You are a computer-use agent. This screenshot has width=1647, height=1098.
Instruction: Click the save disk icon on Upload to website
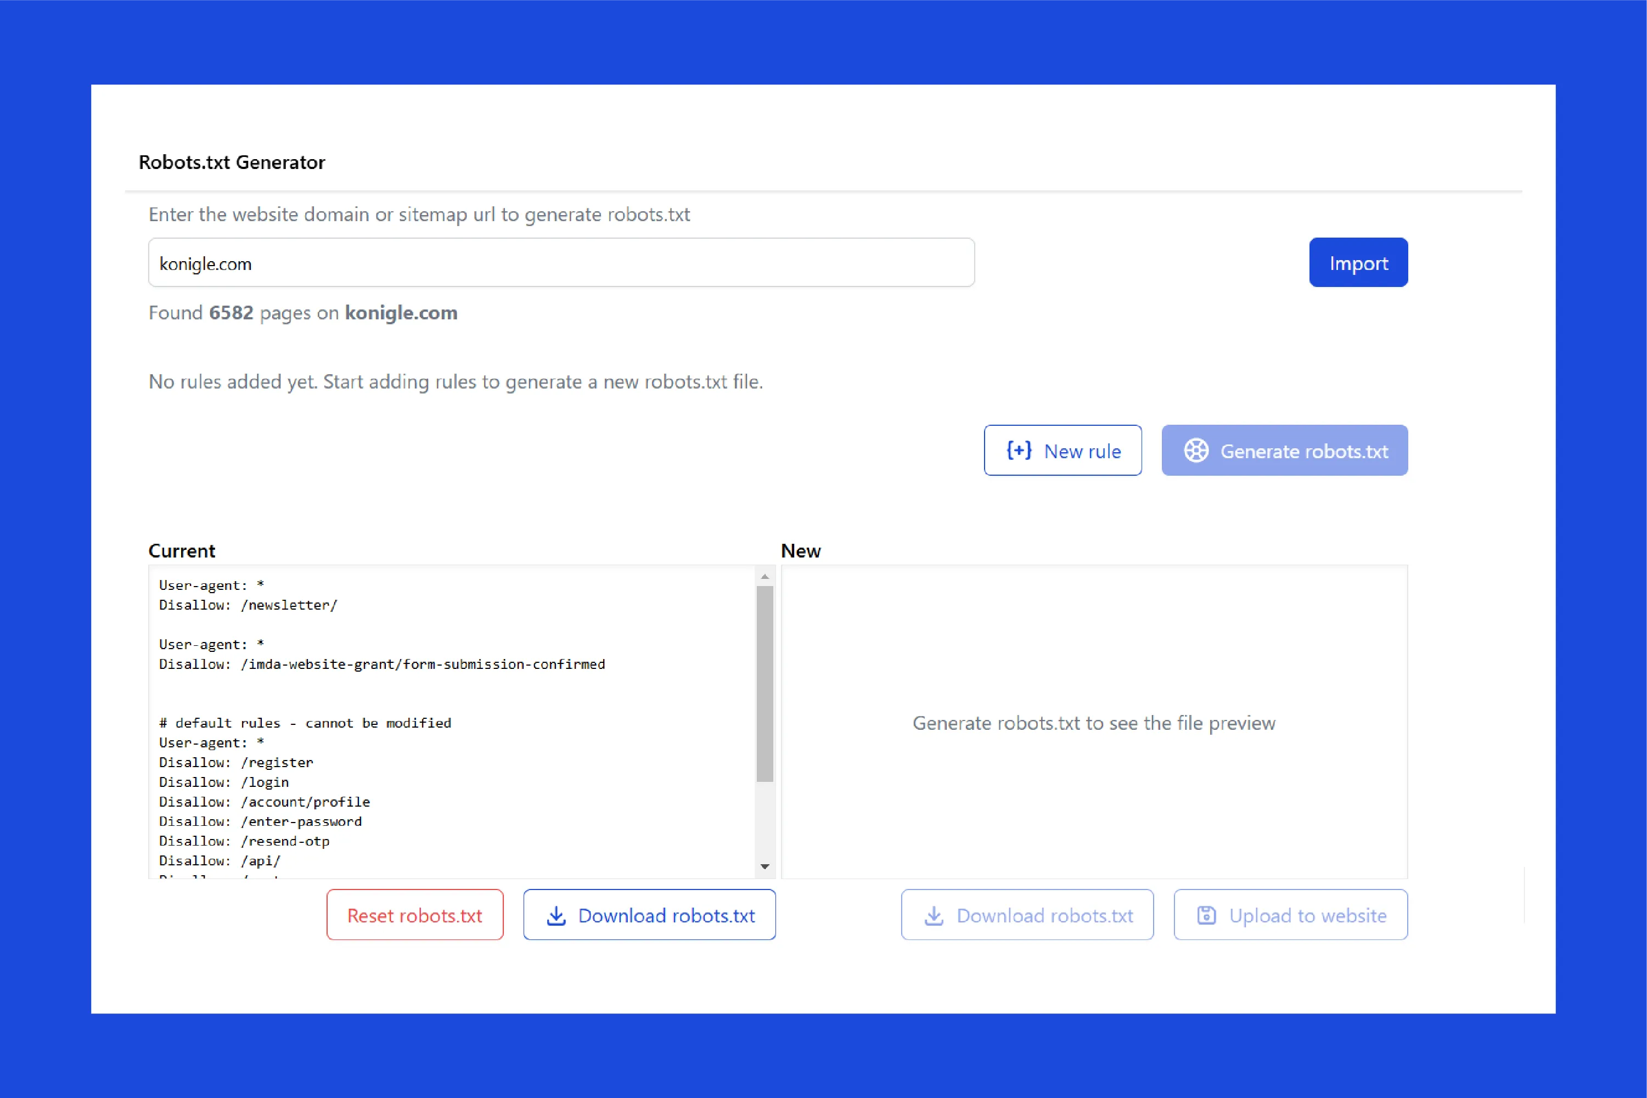(1206, 915)
